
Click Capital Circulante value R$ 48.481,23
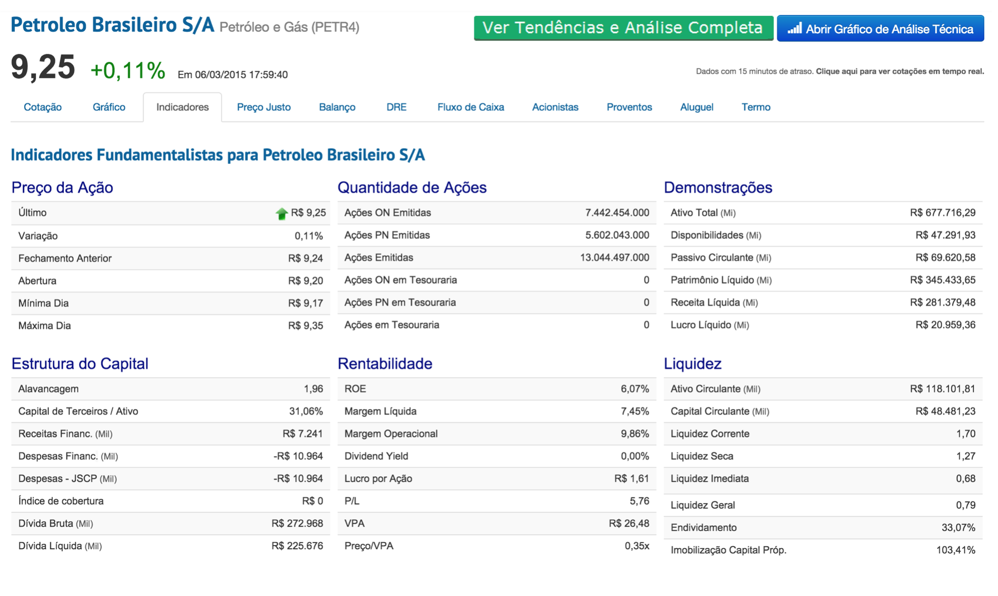946,412
